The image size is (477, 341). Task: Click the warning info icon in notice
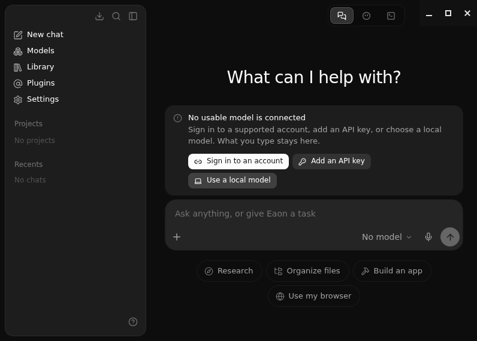click(x=177, y=118)
